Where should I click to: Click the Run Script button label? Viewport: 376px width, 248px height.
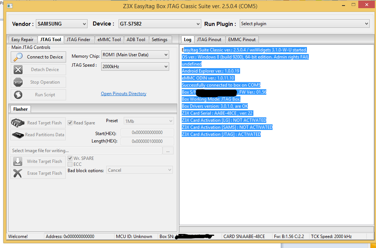point(45,95)
